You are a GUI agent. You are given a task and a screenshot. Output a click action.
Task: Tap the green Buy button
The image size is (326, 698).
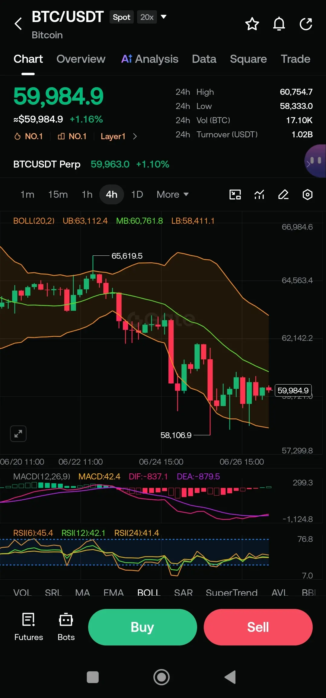pos(142,627)
